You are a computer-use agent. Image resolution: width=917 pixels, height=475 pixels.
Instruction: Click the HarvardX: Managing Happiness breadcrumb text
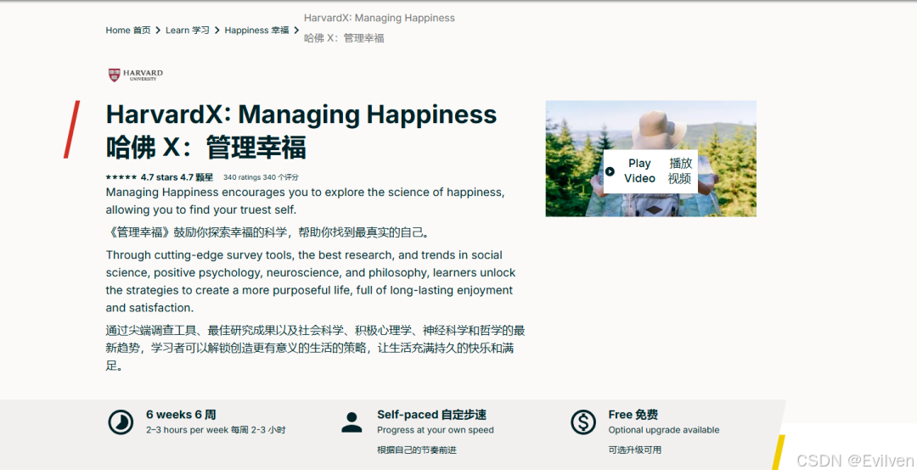379,18
